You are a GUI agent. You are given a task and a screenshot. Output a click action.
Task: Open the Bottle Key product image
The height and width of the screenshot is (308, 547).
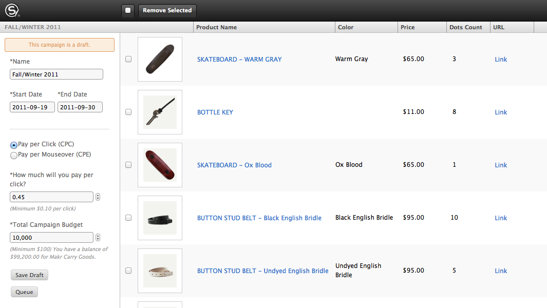click(x=160, y=112)
